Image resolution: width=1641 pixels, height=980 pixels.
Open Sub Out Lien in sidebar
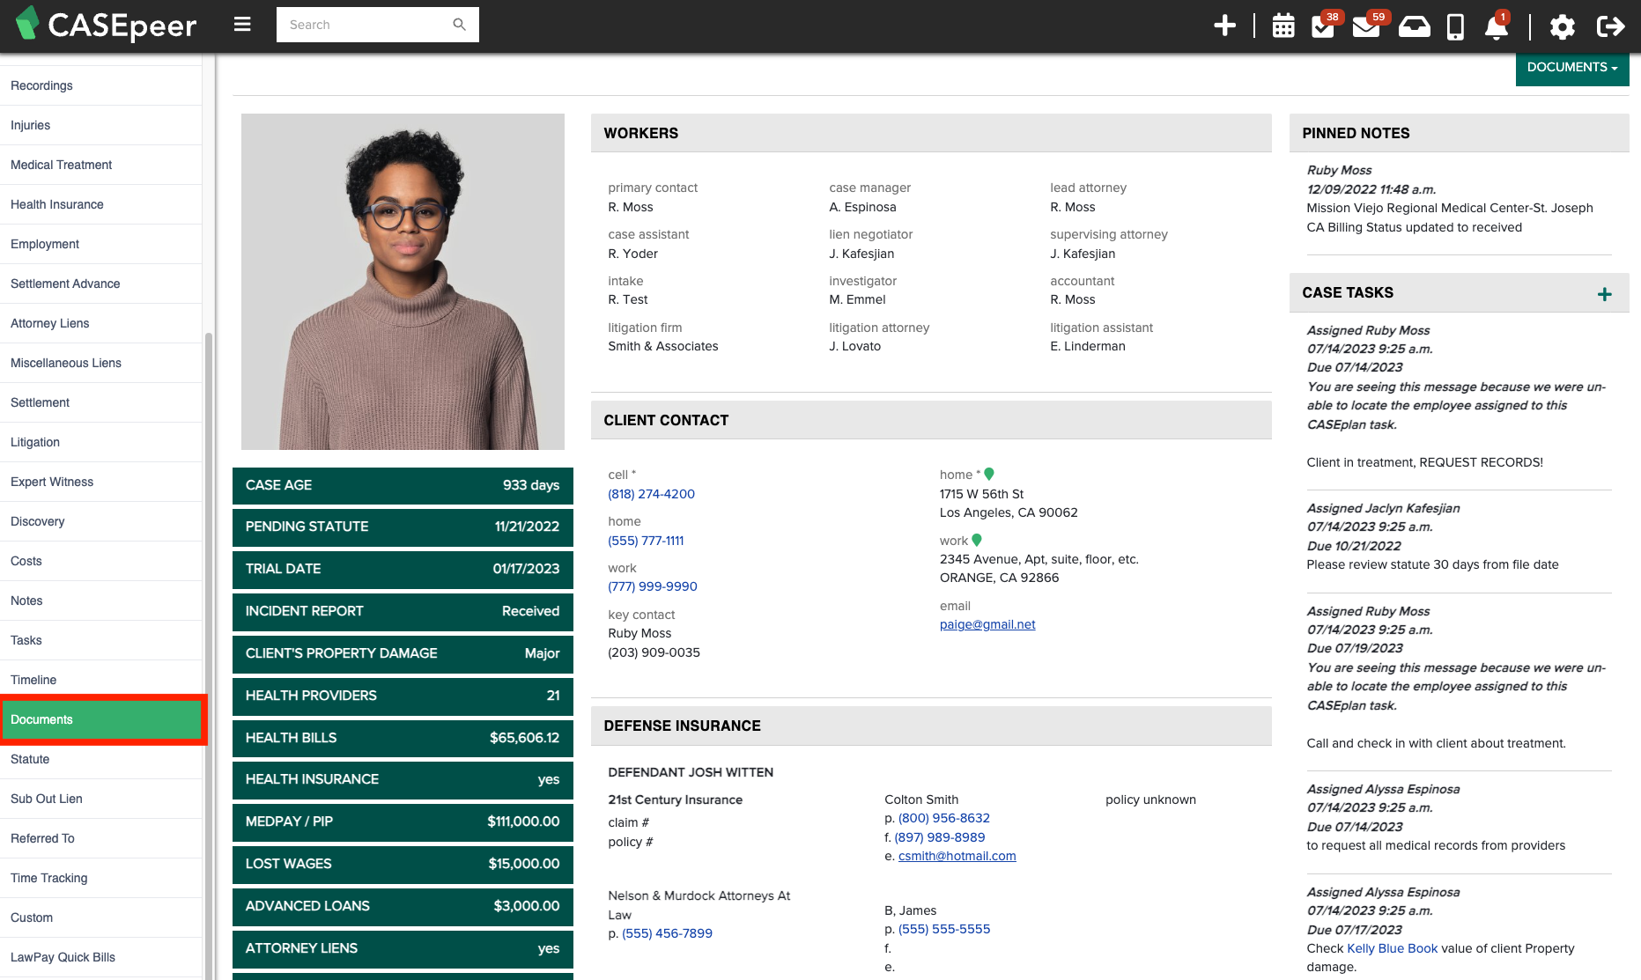click(x=101, y=799)
